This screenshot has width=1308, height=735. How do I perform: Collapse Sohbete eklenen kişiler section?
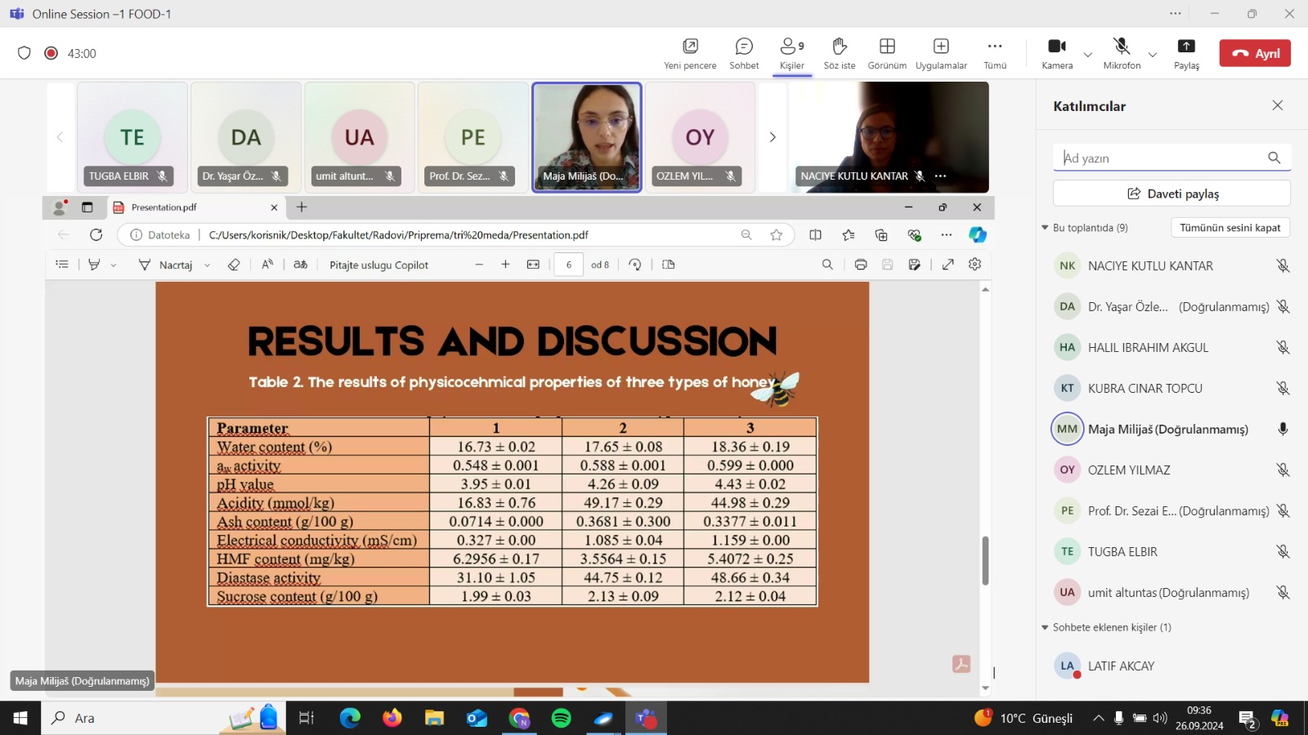[x=1045, y=627]
